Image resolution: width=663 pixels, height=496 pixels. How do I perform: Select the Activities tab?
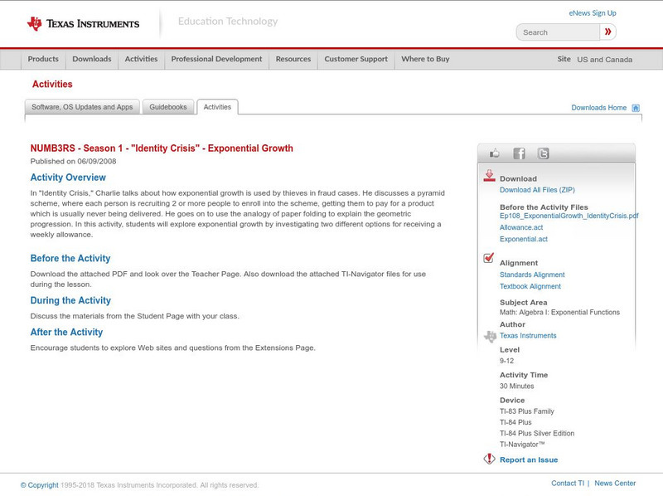pyautogui.click(x=217, y=107)
